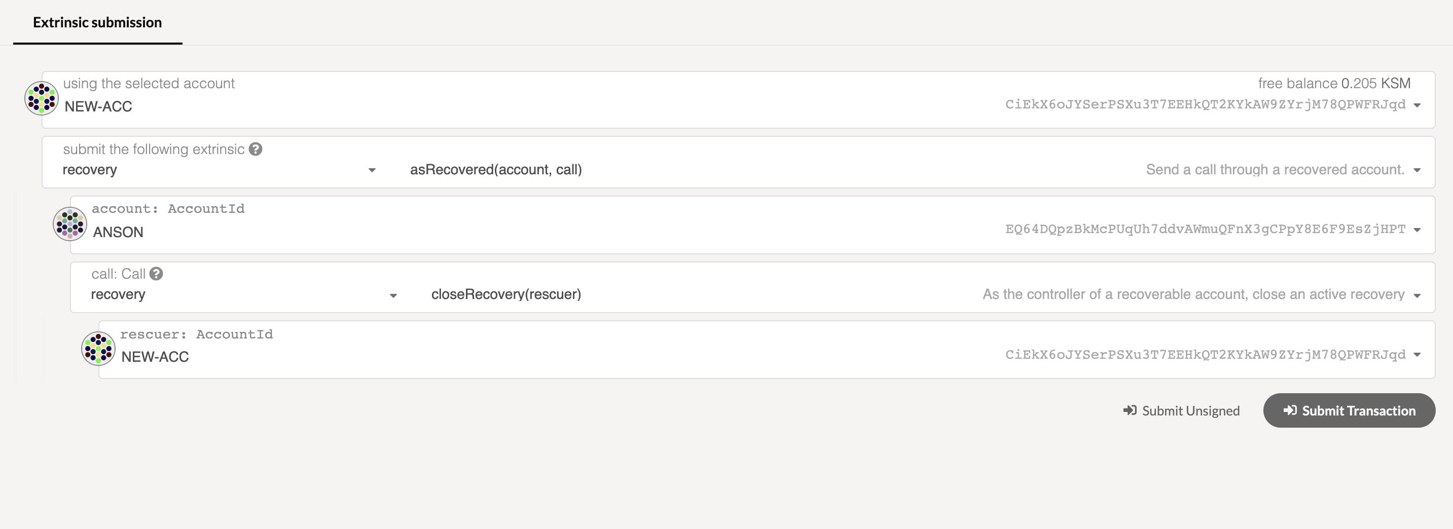This screenshot has width=1453, height=529.
Task: Click the NEW-ACC identicon beside selected account
Action: (x=41, y=98)
